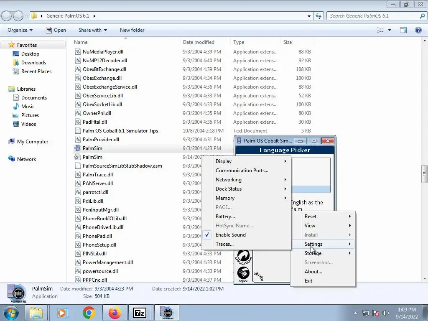Click the file list vertical scrollbar thumb
The height and width of the screenshot is (321, 428).
pos(424,174)
